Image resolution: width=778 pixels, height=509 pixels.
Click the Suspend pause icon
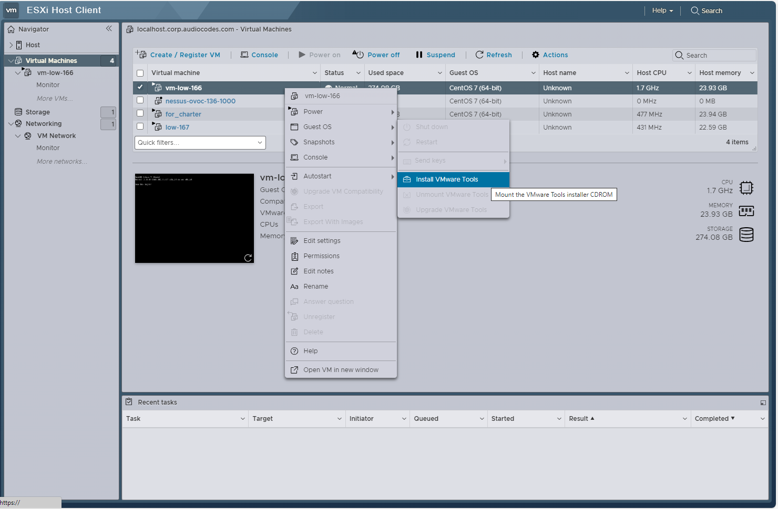pyautogui.click(x=419, y=55)
